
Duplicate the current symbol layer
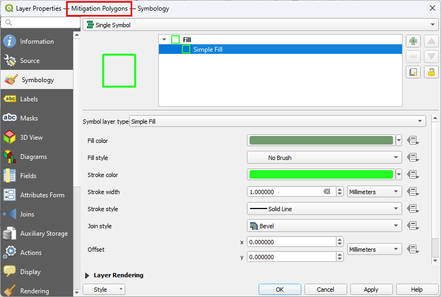(413, 72)
